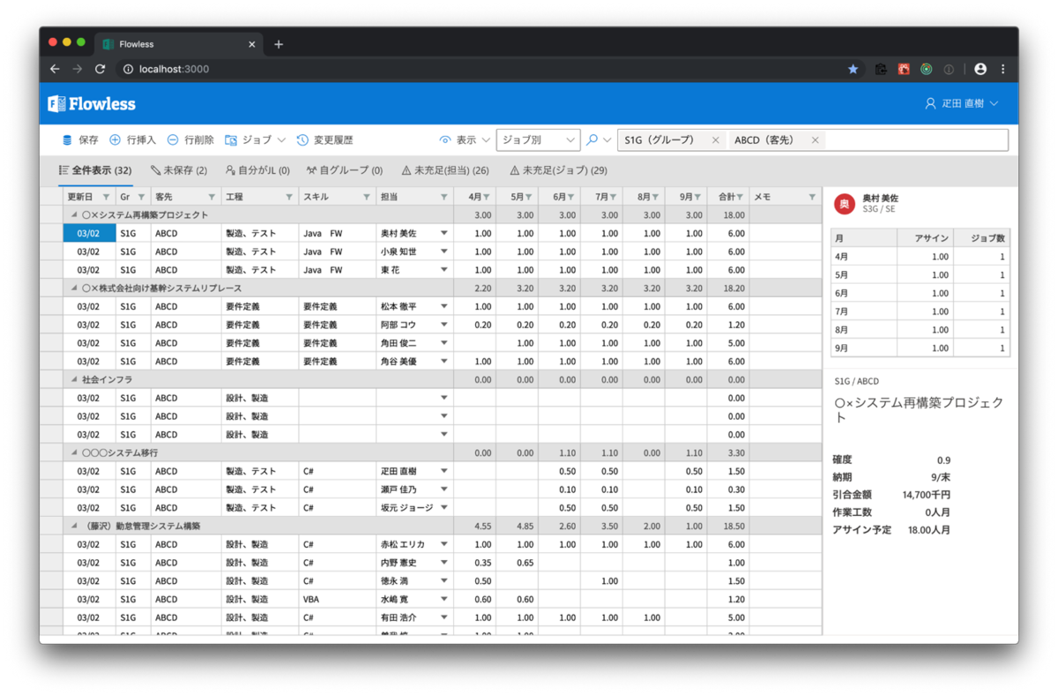Open the 疋田 直樹 user account menu
The image size is (1058, 696).
click(x=961, y=104)
